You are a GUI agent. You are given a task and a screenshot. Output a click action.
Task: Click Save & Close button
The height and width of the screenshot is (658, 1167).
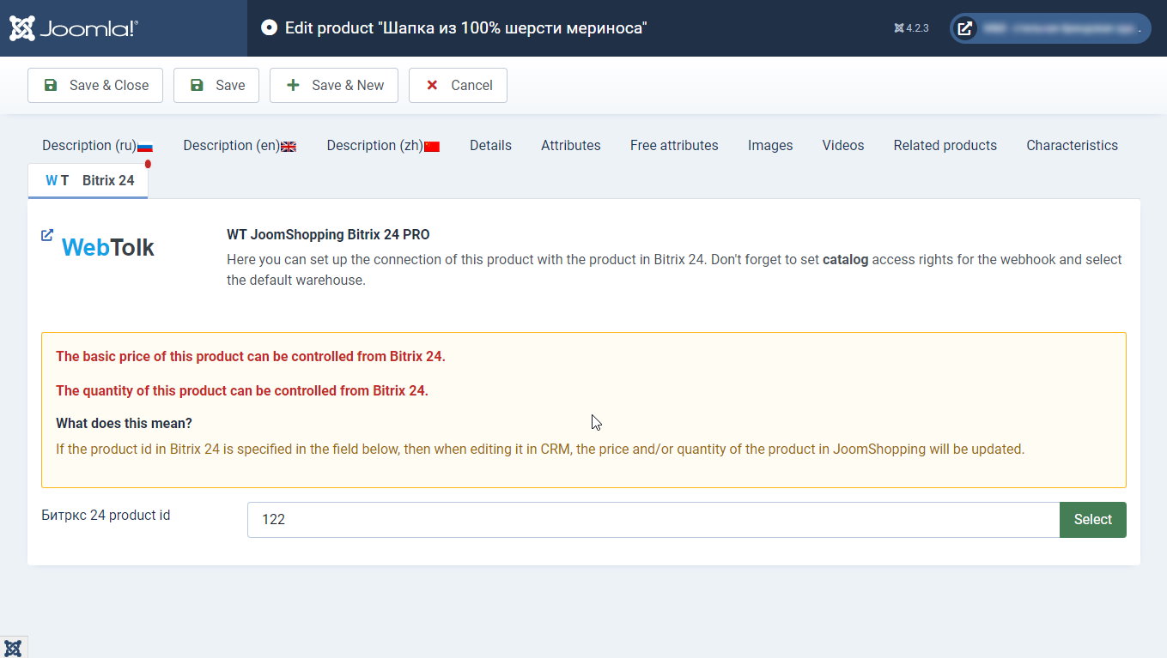point(95,86)
